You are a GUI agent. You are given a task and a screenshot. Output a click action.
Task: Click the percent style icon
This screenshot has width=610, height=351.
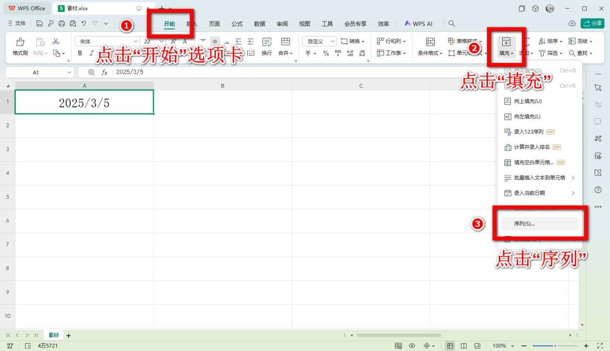pyautogui.click(x=326, y=53)
